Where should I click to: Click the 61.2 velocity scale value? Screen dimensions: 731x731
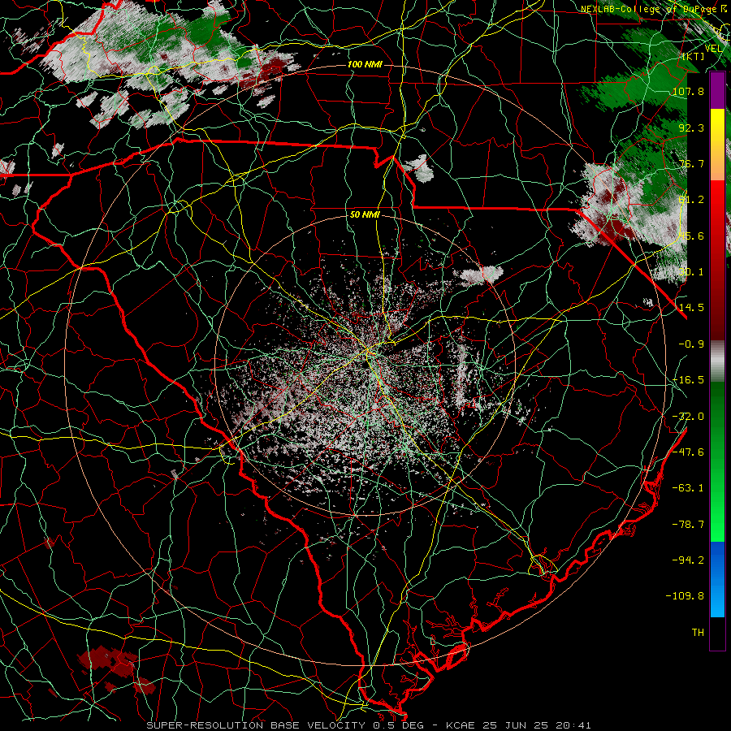click(x=691, y=200)
